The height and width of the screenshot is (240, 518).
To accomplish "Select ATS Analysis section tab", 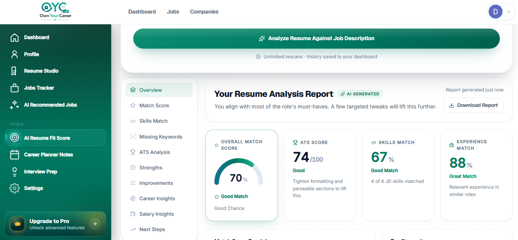I will click(x=159, y=152).
